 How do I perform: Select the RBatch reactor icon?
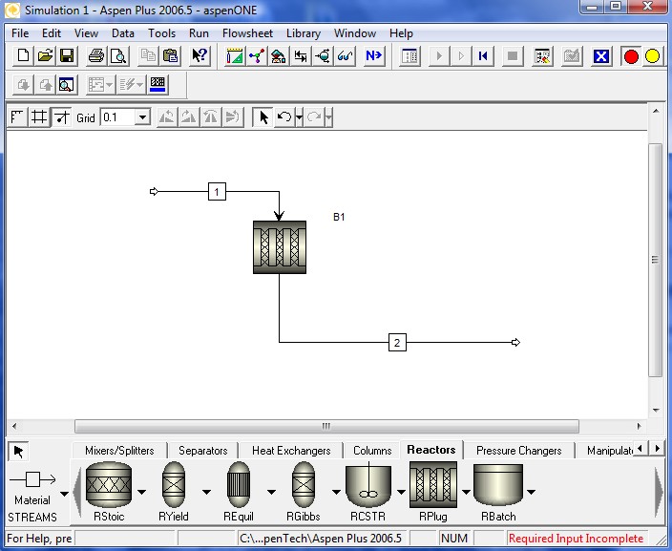498,485
